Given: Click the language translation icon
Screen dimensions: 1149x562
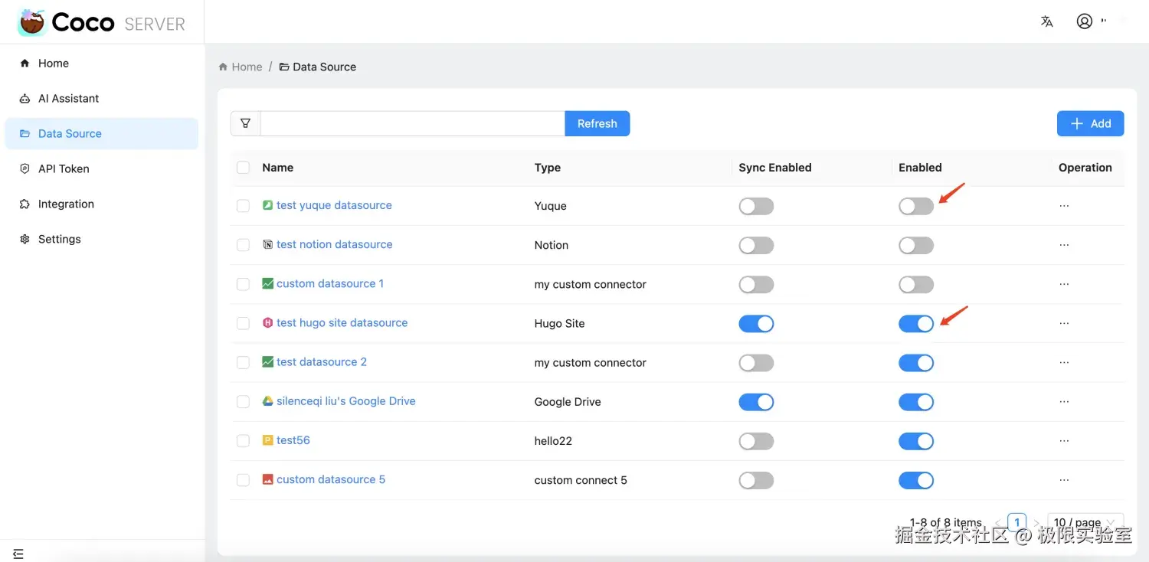Looking at the screenshot, I should tap(1046, 21).
